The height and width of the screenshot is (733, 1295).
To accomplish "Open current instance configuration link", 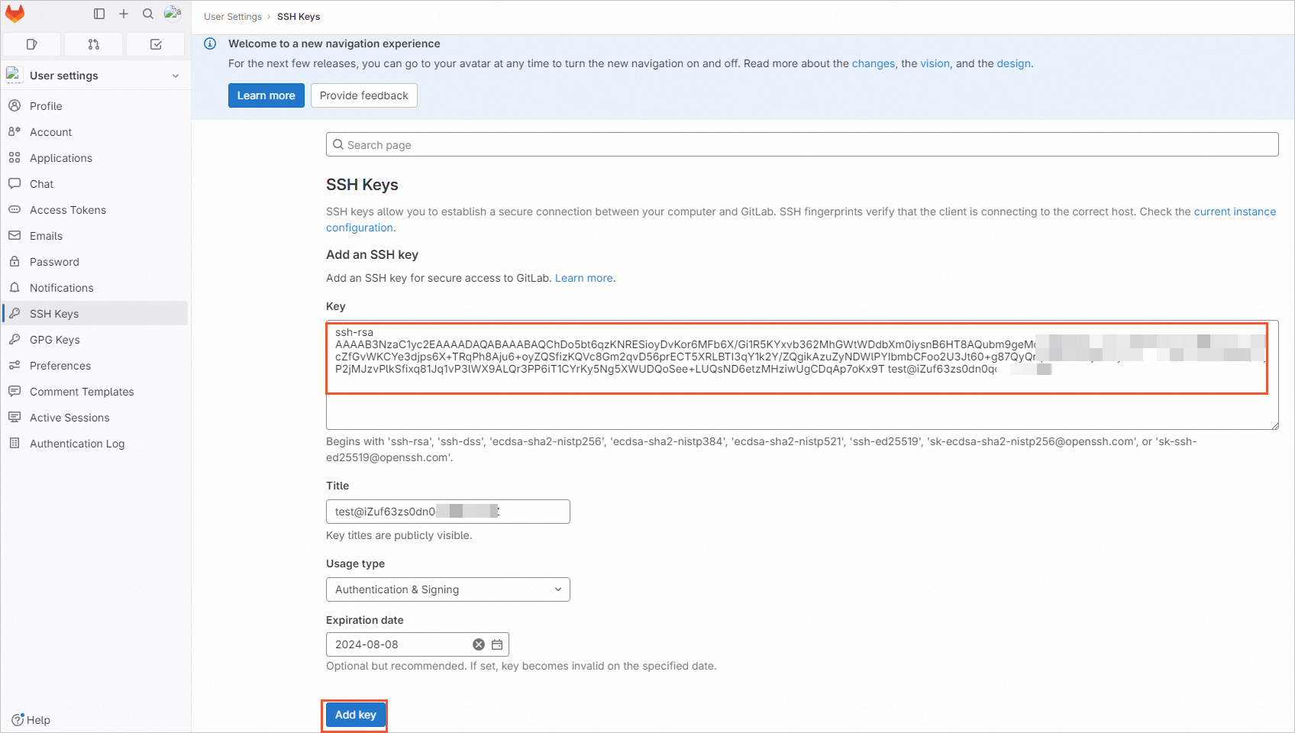I will (1235, 212).
